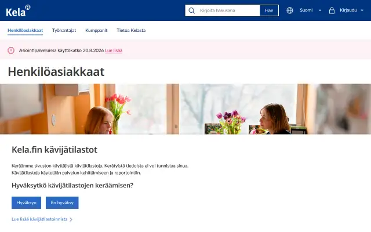Screen dimensions: 371x232
Task: Click the Kela logo
Action: tap(18, 10)
